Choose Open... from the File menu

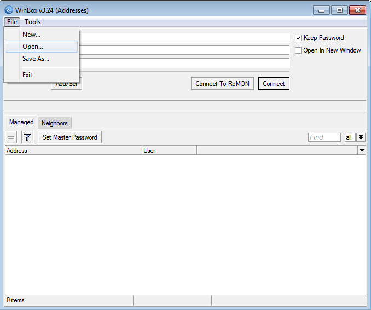[33, 47]
